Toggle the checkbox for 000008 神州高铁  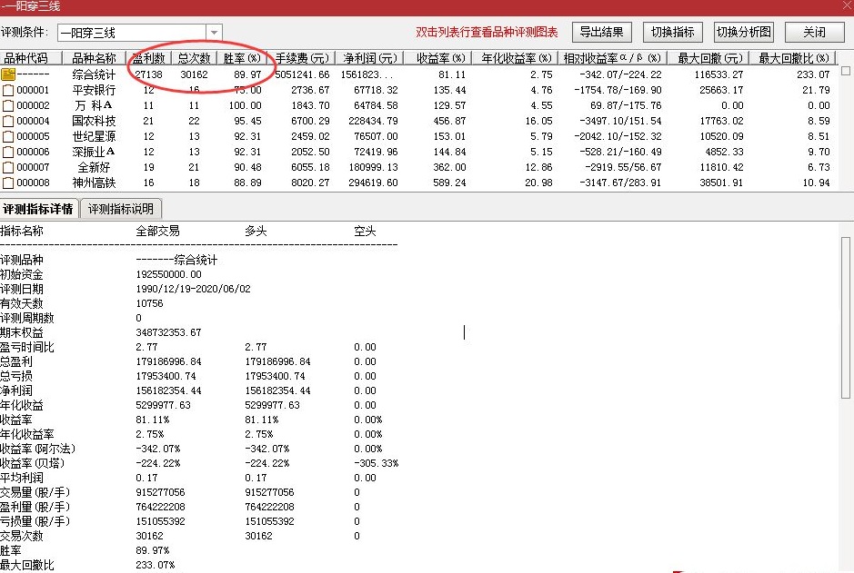[x=8, y=183]
